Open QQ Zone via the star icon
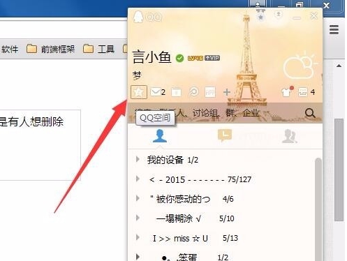The width and height of the screenshot is (347, 261). (139, 92)
